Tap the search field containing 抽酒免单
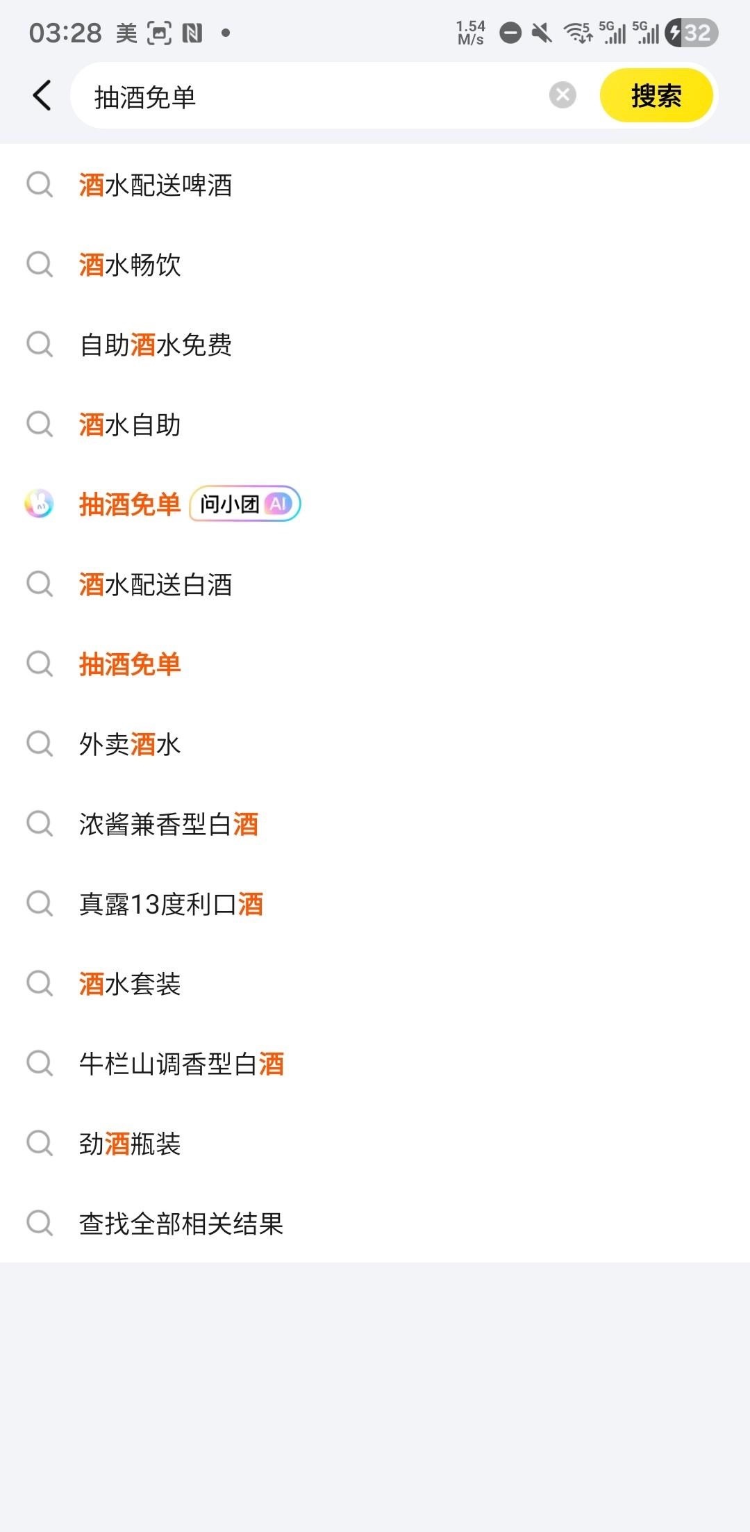Screen dimensions: 750x1532 (312, 97)
